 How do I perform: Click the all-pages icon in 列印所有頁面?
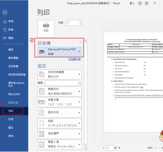point(42,74)
